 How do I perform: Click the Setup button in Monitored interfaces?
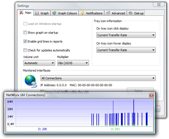point(140,90)
